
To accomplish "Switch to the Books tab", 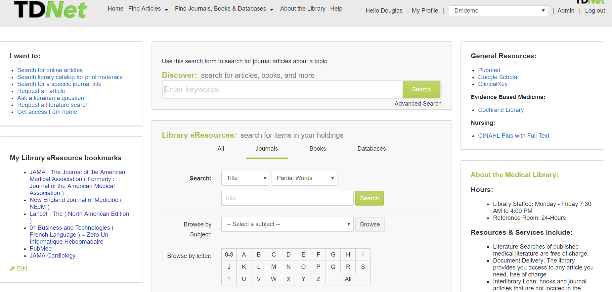I will pyautogui.click(x=318, y=149).
